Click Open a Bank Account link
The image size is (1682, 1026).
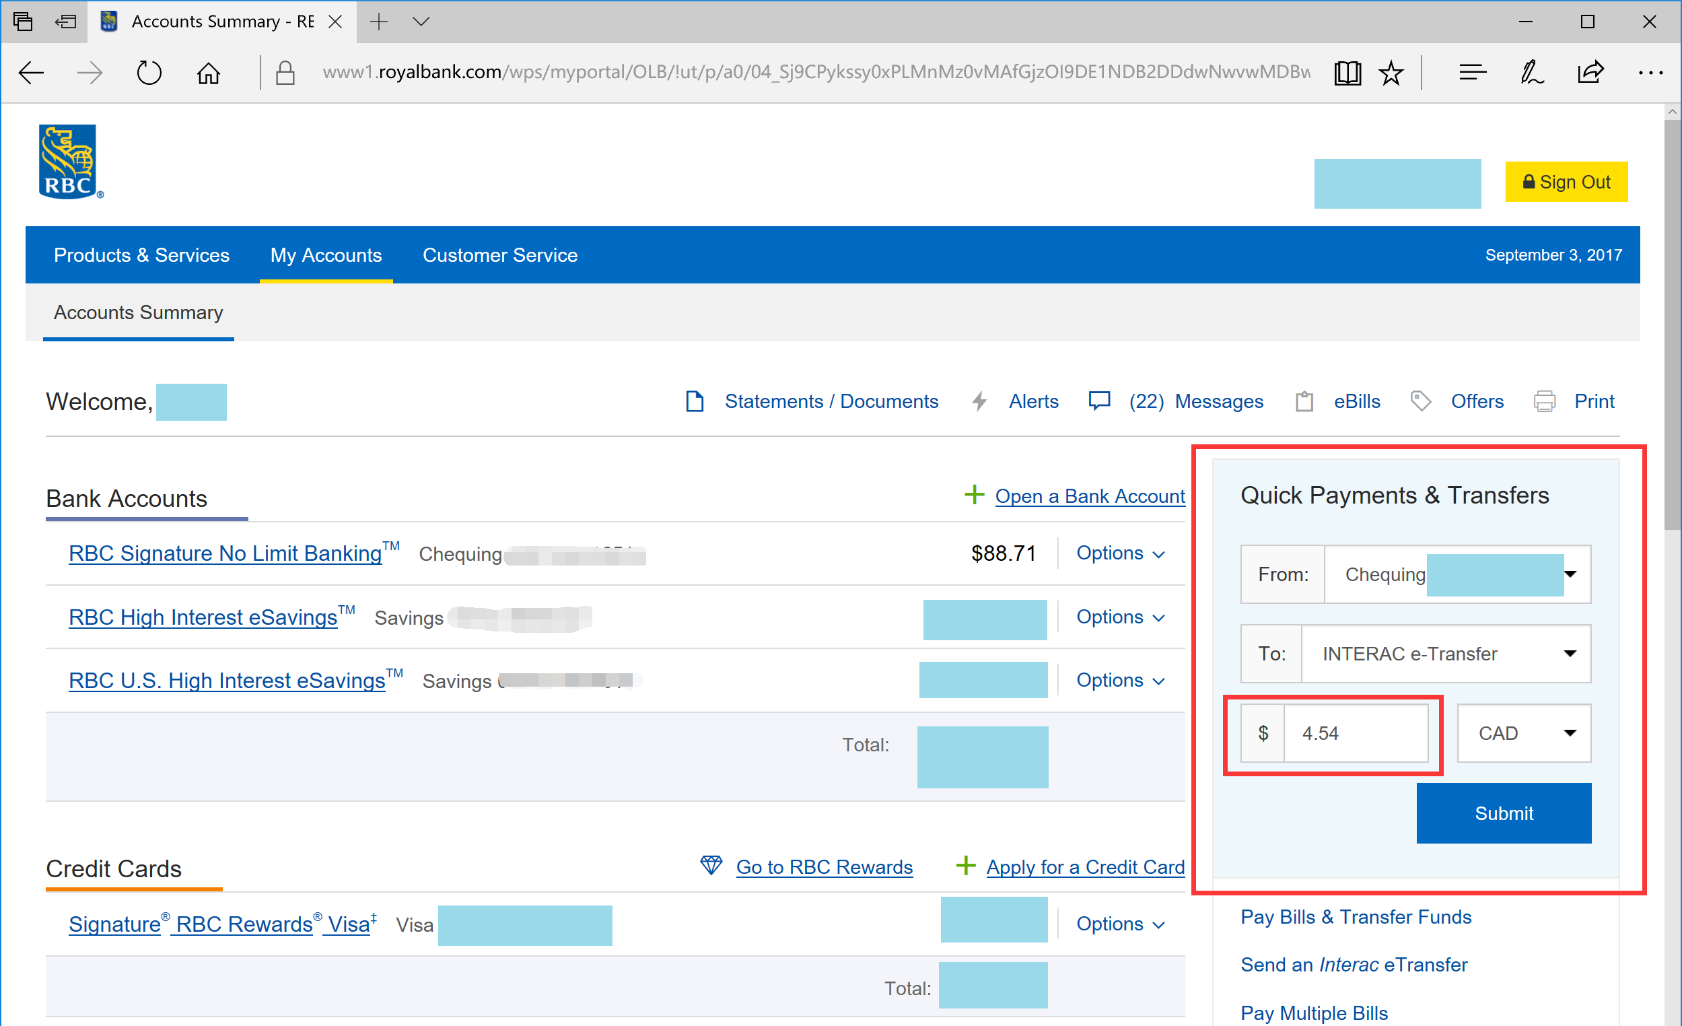1090,496
